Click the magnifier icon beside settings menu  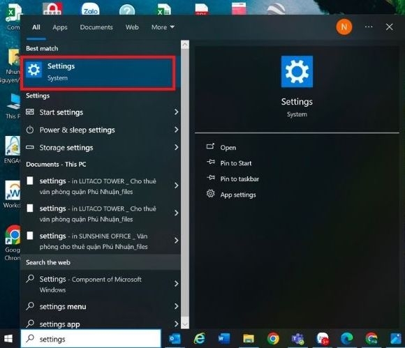point(30,305)
